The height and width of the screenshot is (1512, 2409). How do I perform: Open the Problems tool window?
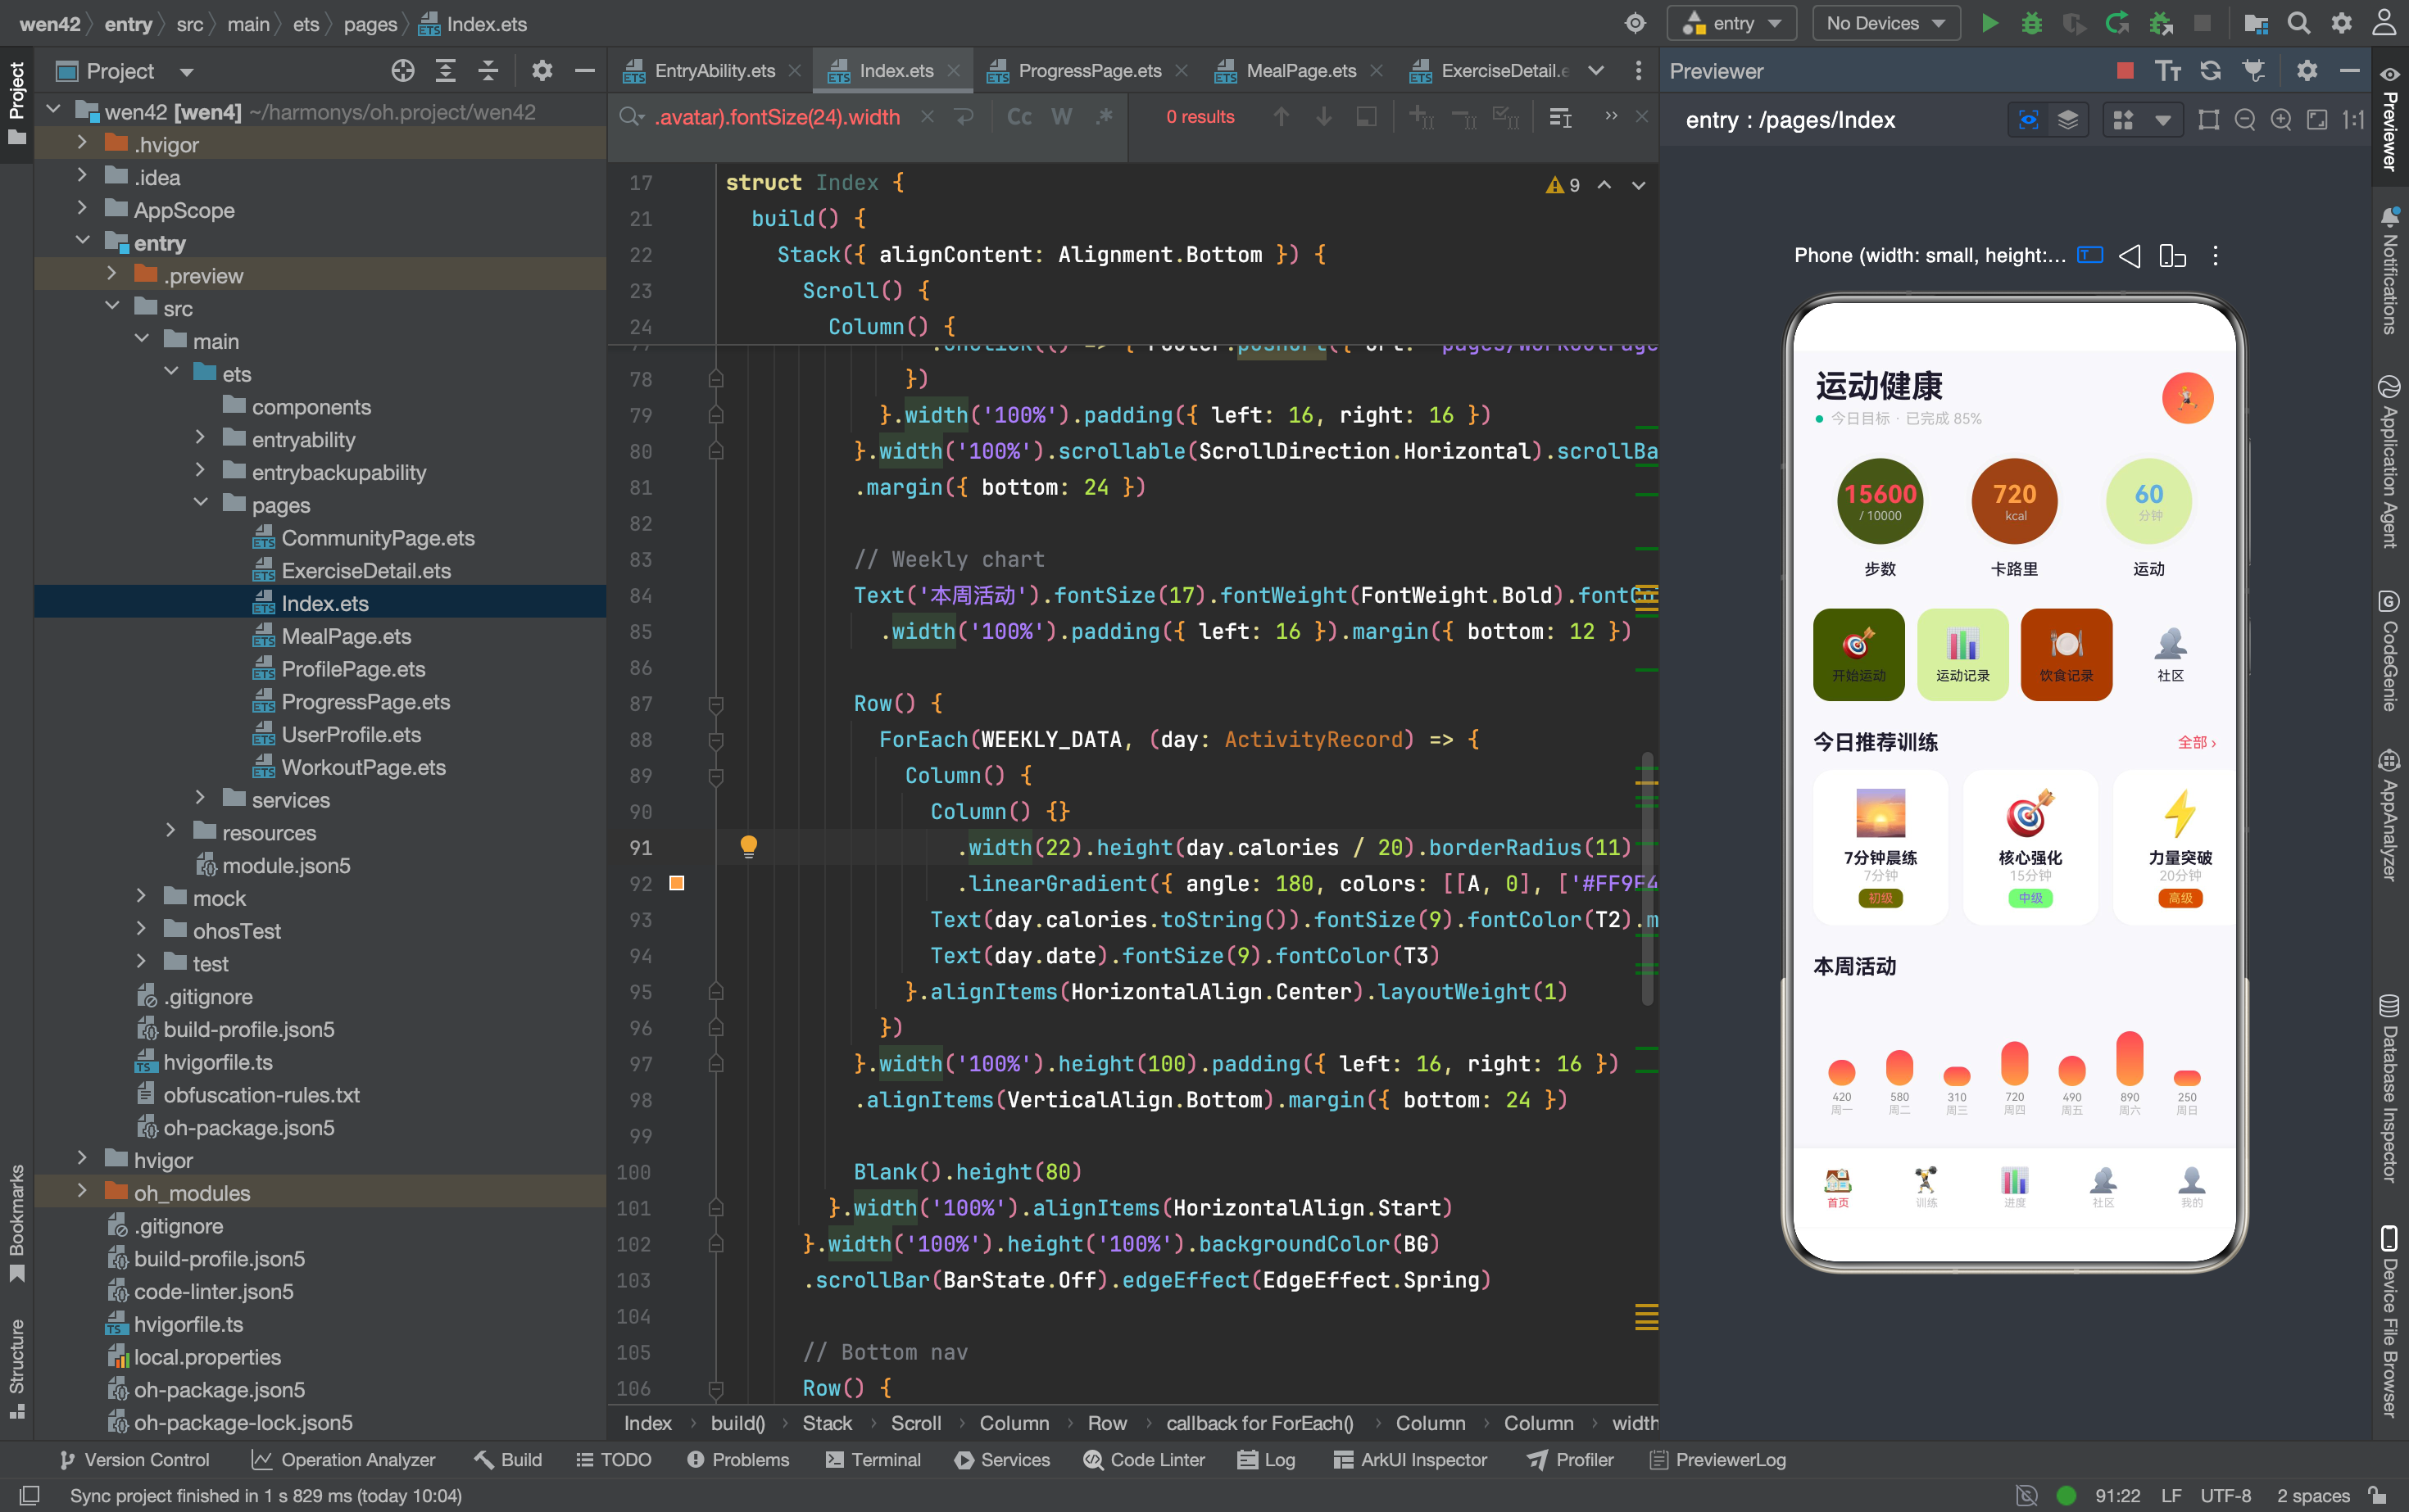738,1460
